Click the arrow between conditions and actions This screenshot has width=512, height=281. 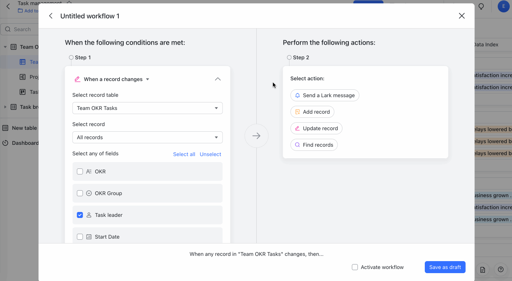pyautogui.click(x=256, y=136)
